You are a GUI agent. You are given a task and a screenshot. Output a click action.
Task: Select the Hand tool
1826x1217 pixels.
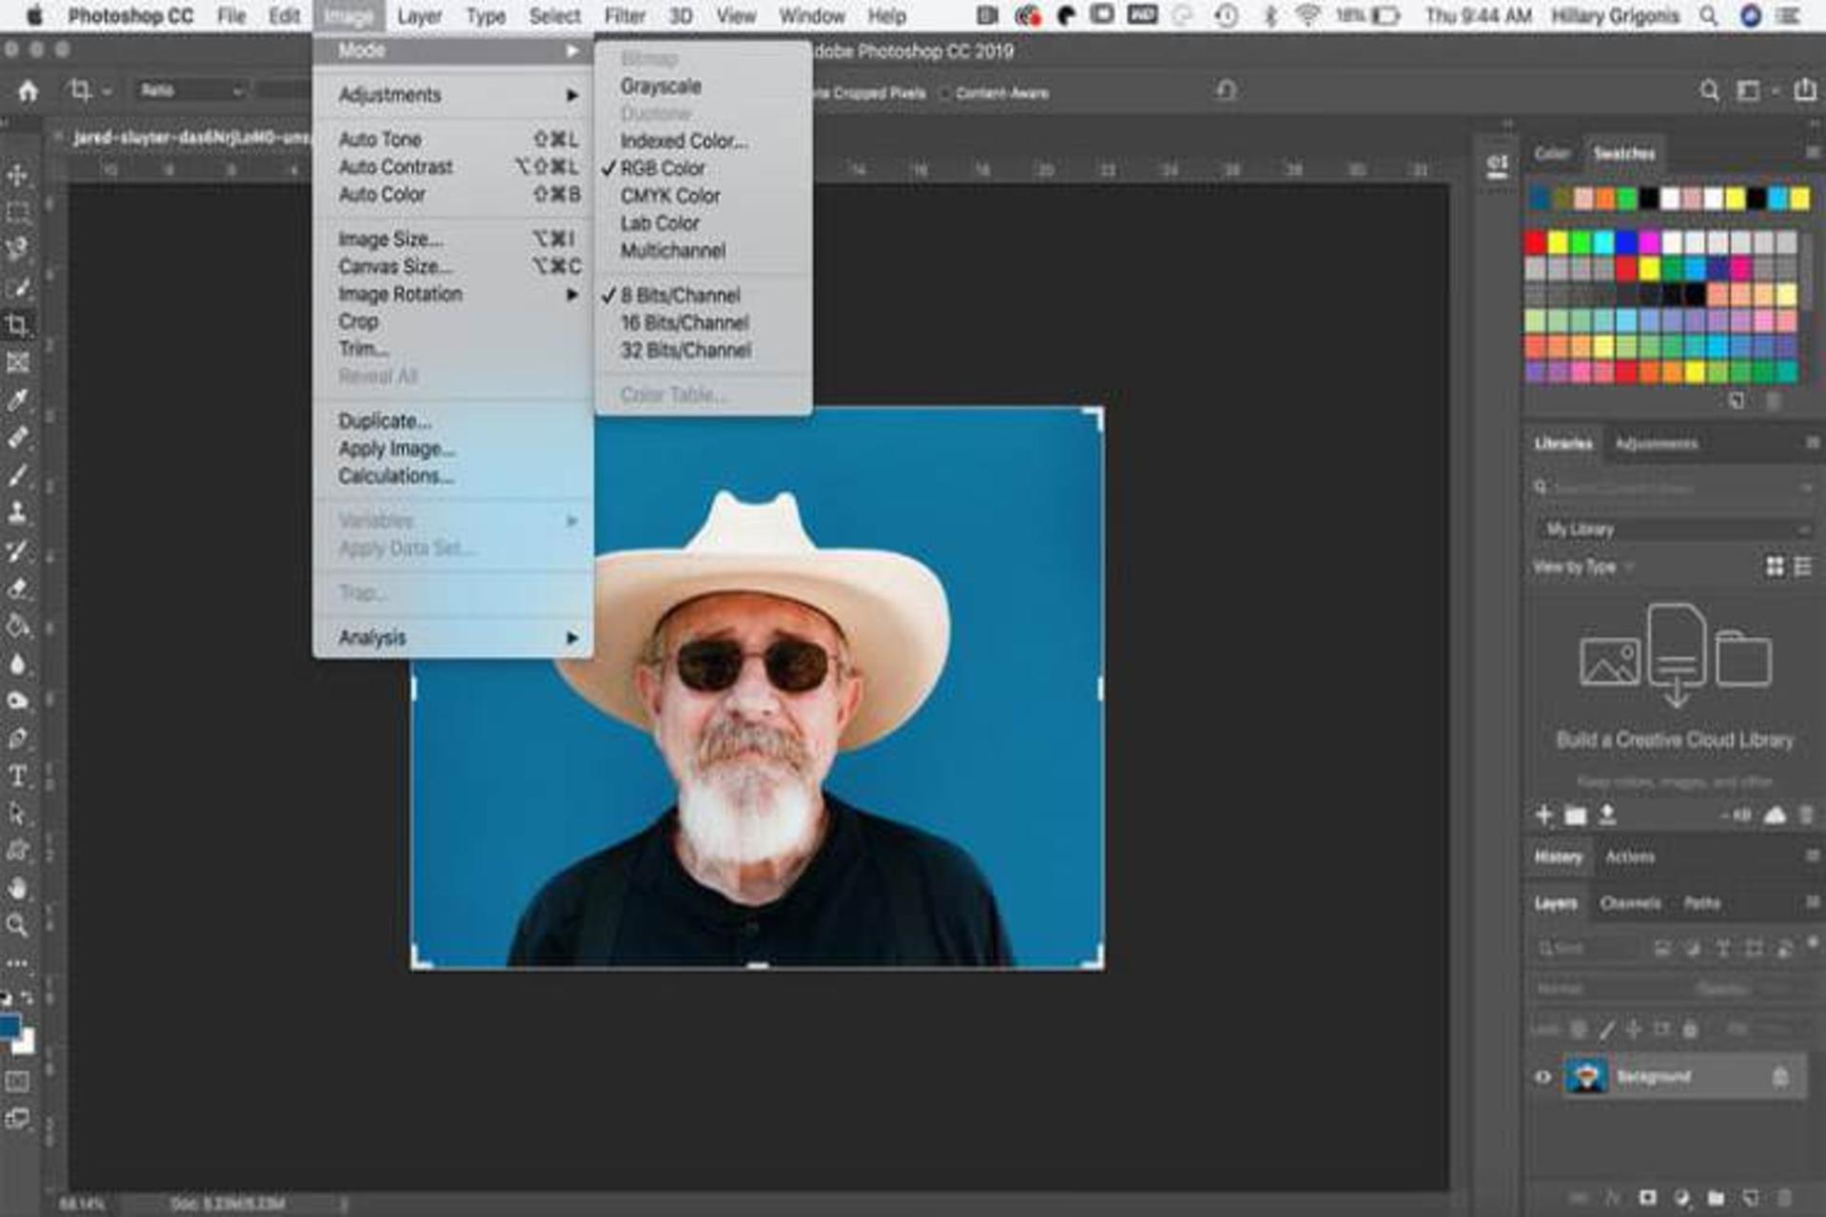pyautogui.click(x=17, y=889)
